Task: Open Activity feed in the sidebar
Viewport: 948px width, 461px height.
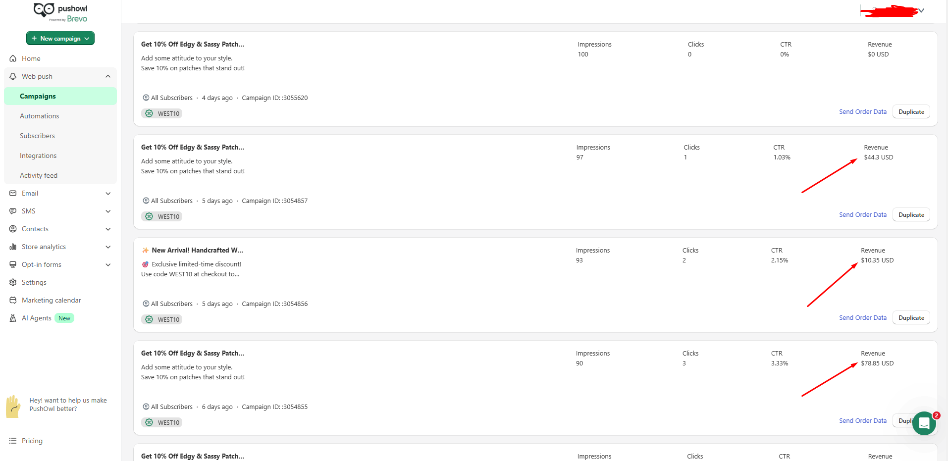Action: 39,175
